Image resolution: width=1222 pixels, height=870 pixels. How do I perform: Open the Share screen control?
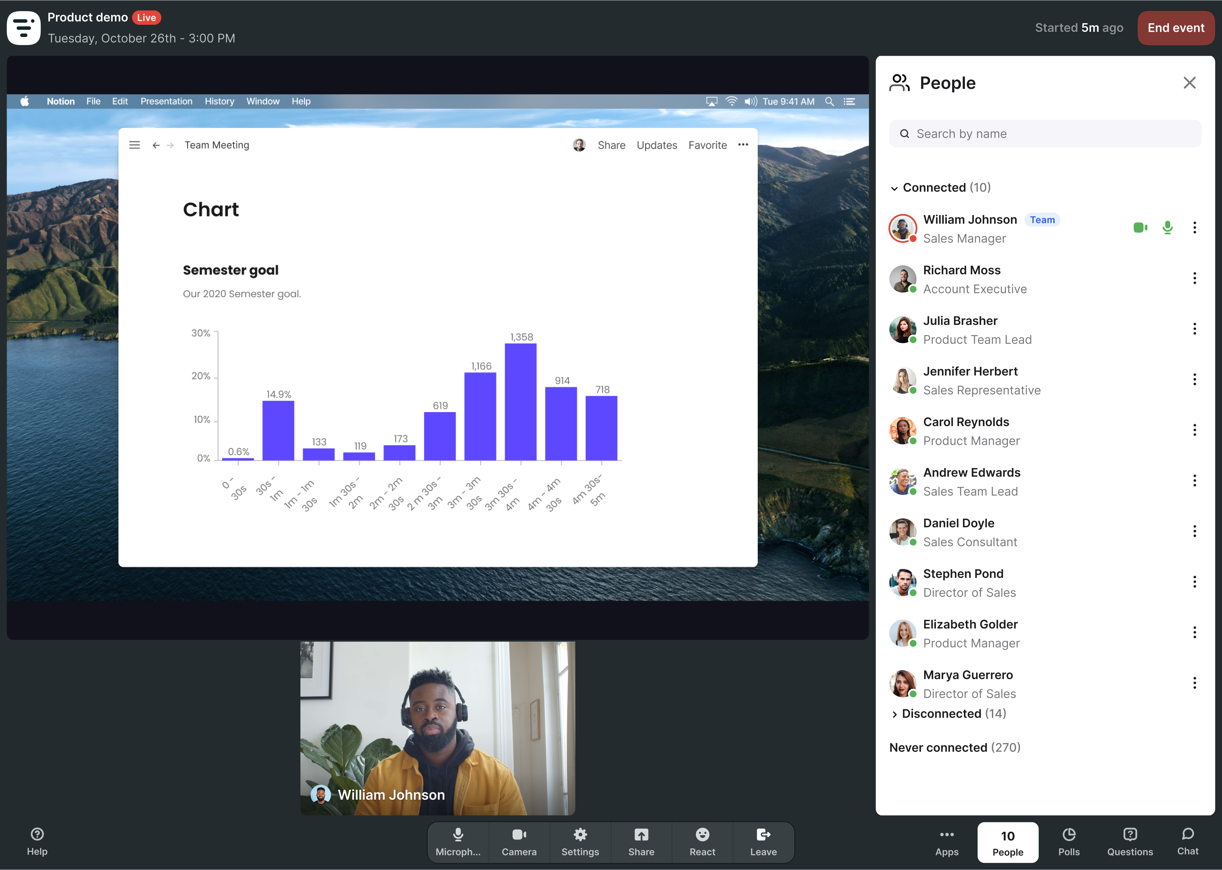(641, 842)
